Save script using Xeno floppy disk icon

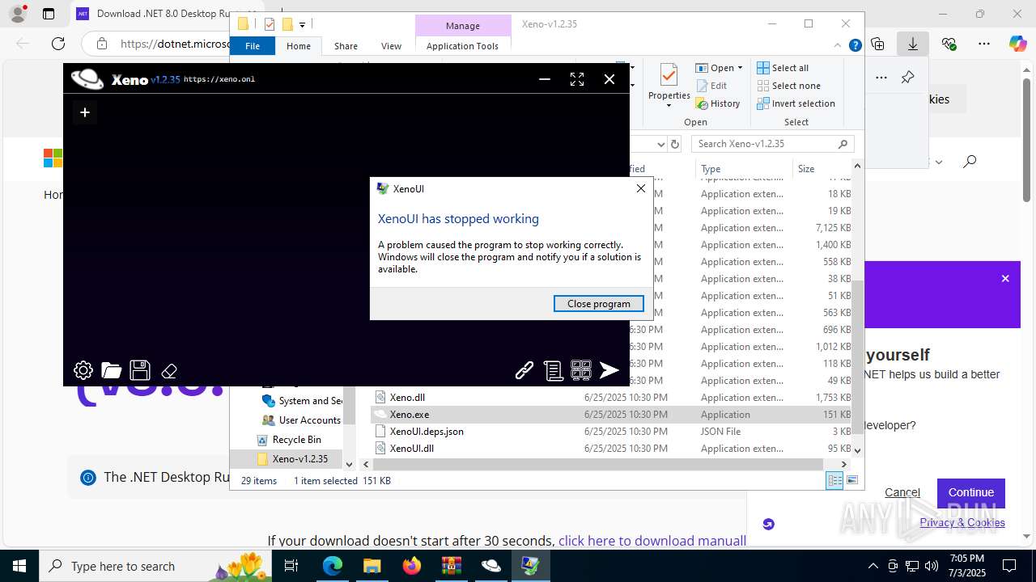point(140,370)
